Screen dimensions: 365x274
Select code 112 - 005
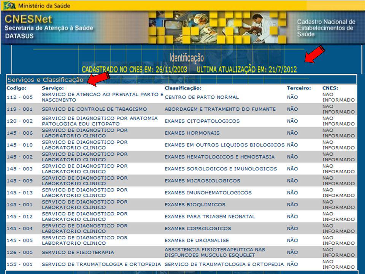pyautogui.click(x=19, y=97)
